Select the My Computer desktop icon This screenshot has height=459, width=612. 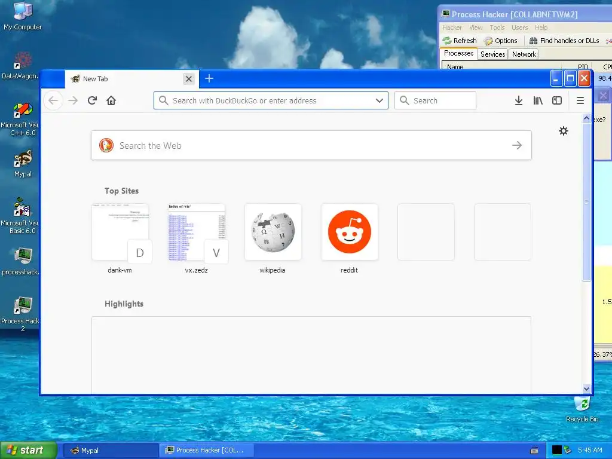[x=23, y=16]
